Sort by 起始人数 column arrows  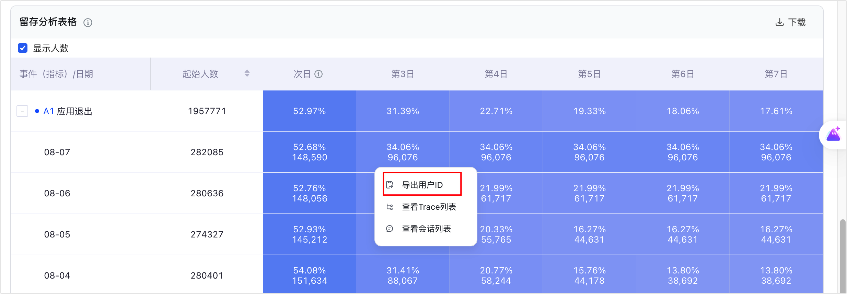247,73
